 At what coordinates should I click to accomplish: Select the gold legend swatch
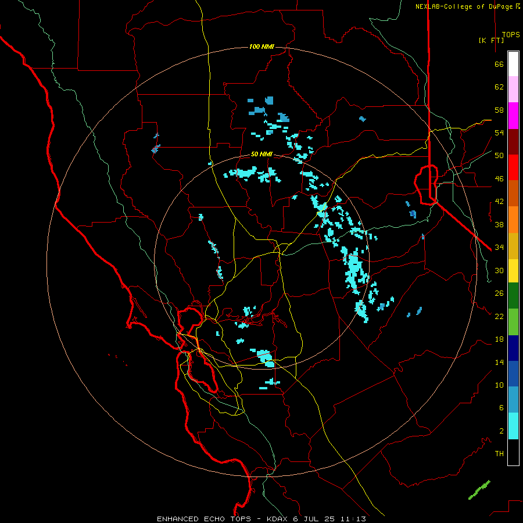click(513, 246)
